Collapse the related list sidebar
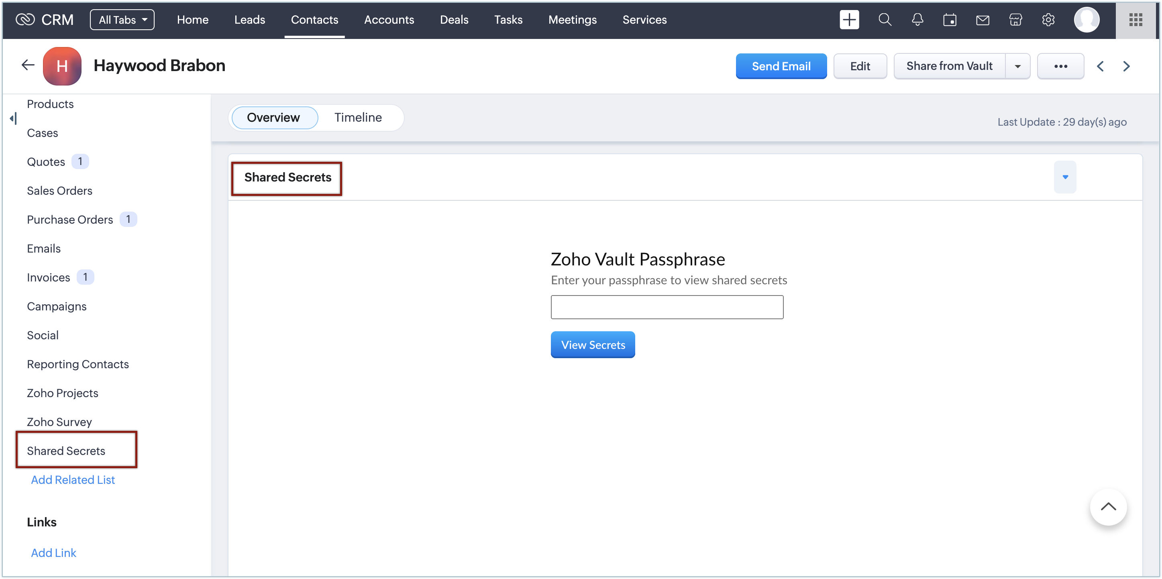 (13, 118)
